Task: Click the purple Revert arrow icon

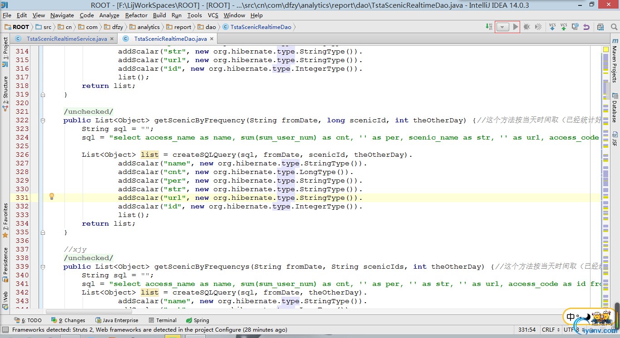Action: point(586,27)
